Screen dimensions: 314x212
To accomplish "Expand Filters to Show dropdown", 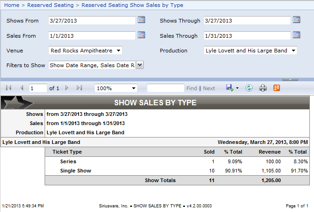I will 140,65.
